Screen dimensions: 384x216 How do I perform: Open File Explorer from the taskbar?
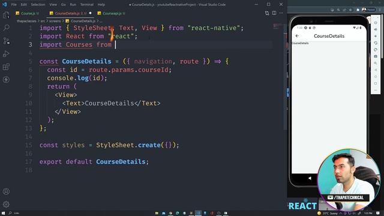(x=157, y=213)
